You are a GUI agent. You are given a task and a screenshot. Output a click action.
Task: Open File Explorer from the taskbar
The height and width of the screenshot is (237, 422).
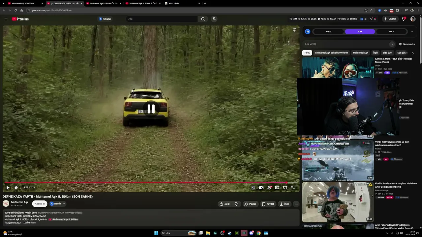tap(208, 233)
